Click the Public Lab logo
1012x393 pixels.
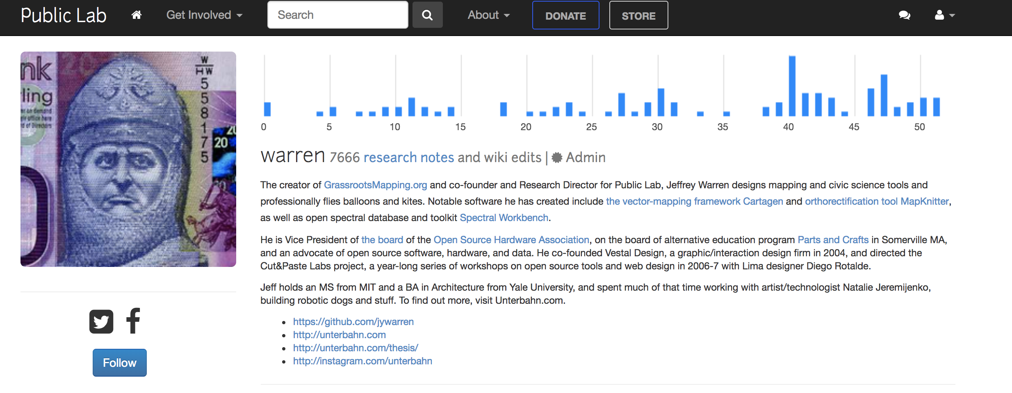pos(64,16)
